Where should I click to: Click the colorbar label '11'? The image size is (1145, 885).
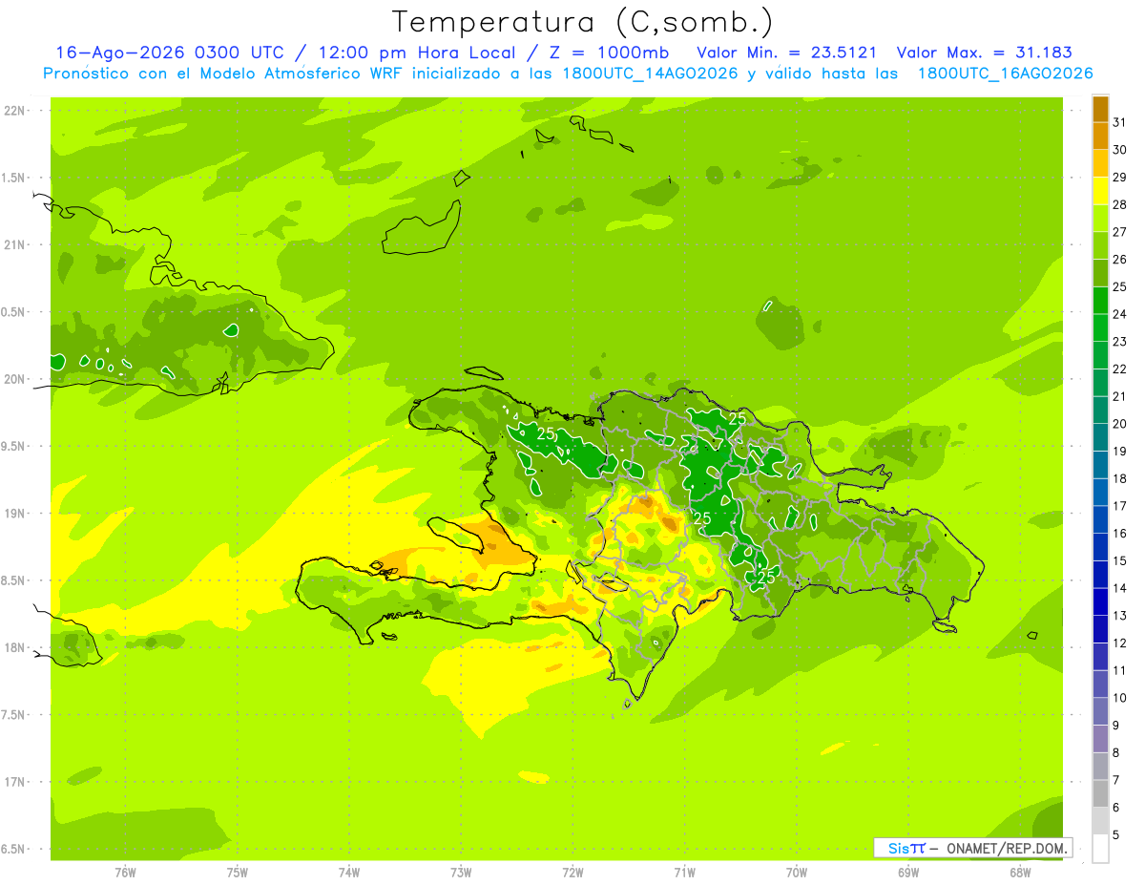click(1119, 670)
